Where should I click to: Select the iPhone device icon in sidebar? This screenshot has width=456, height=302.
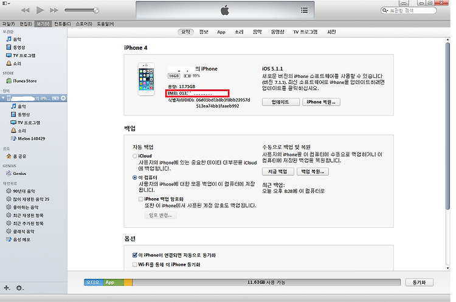click(x=9, y=98)
